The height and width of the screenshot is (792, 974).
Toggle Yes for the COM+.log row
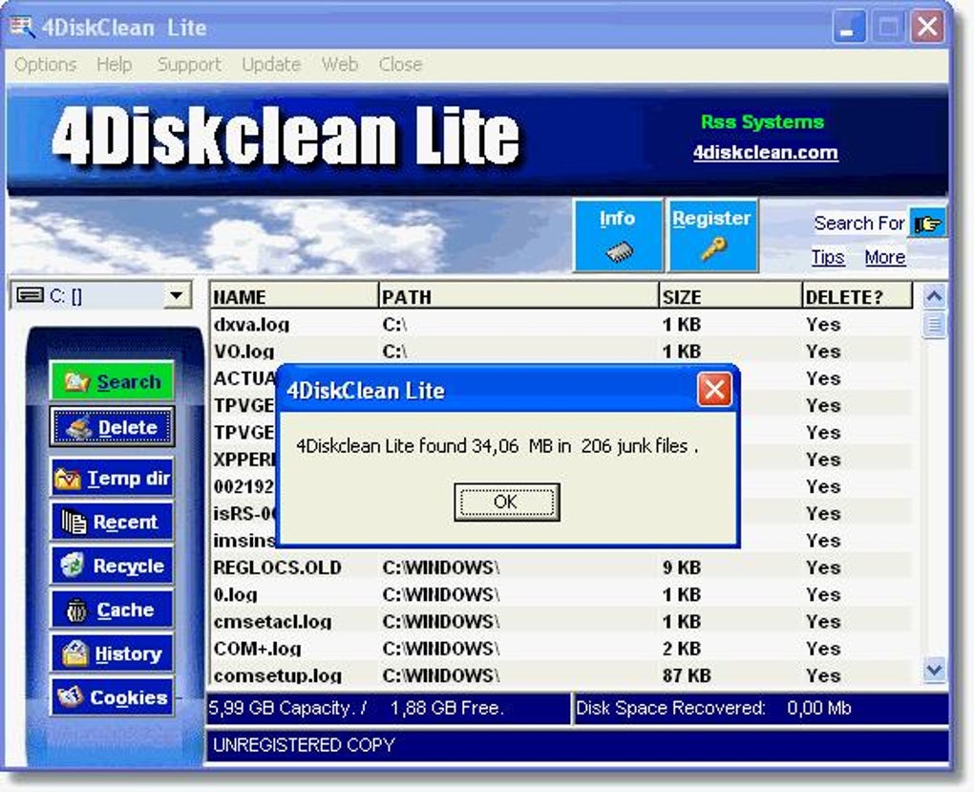[x=823, y=649]
